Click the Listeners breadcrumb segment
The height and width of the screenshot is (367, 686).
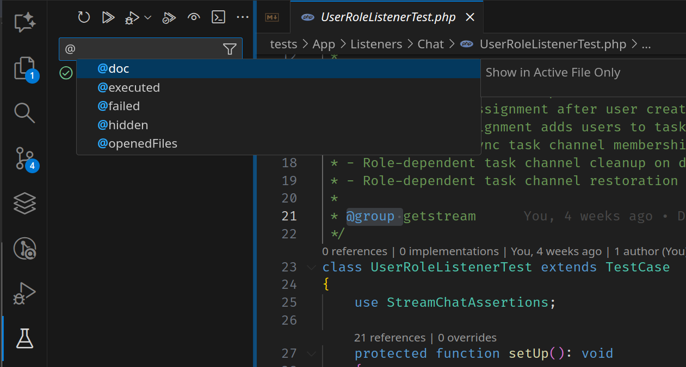point(376,45)
